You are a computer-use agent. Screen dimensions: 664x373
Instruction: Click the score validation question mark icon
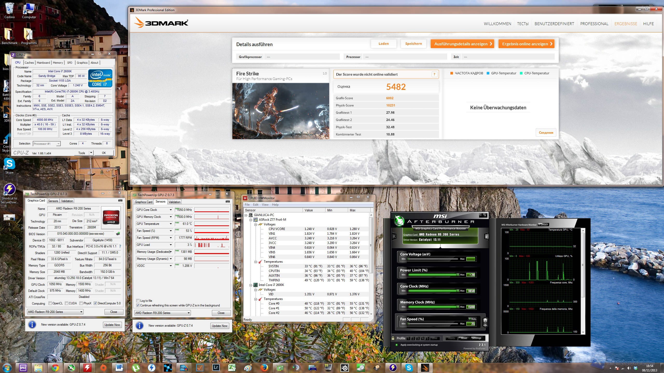pos(434,74)
